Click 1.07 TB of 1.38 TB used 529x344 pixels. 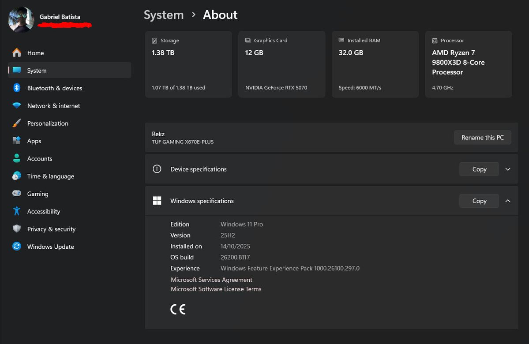pyautogui.click(x=178, y=88)
